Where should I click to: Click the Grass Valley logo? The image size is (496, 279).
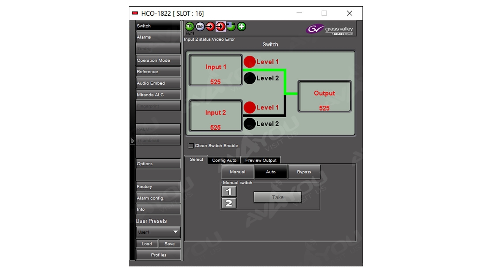click(x=330, y=29)
